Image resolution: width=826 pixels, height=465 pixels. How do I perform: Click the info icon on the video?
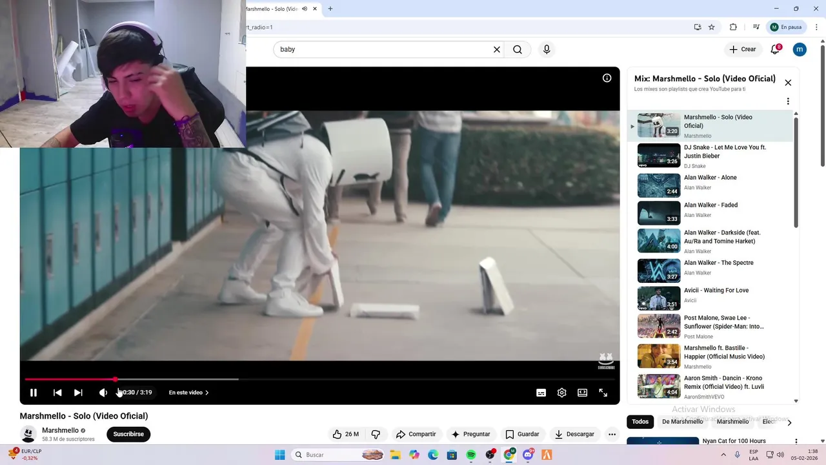607,78
